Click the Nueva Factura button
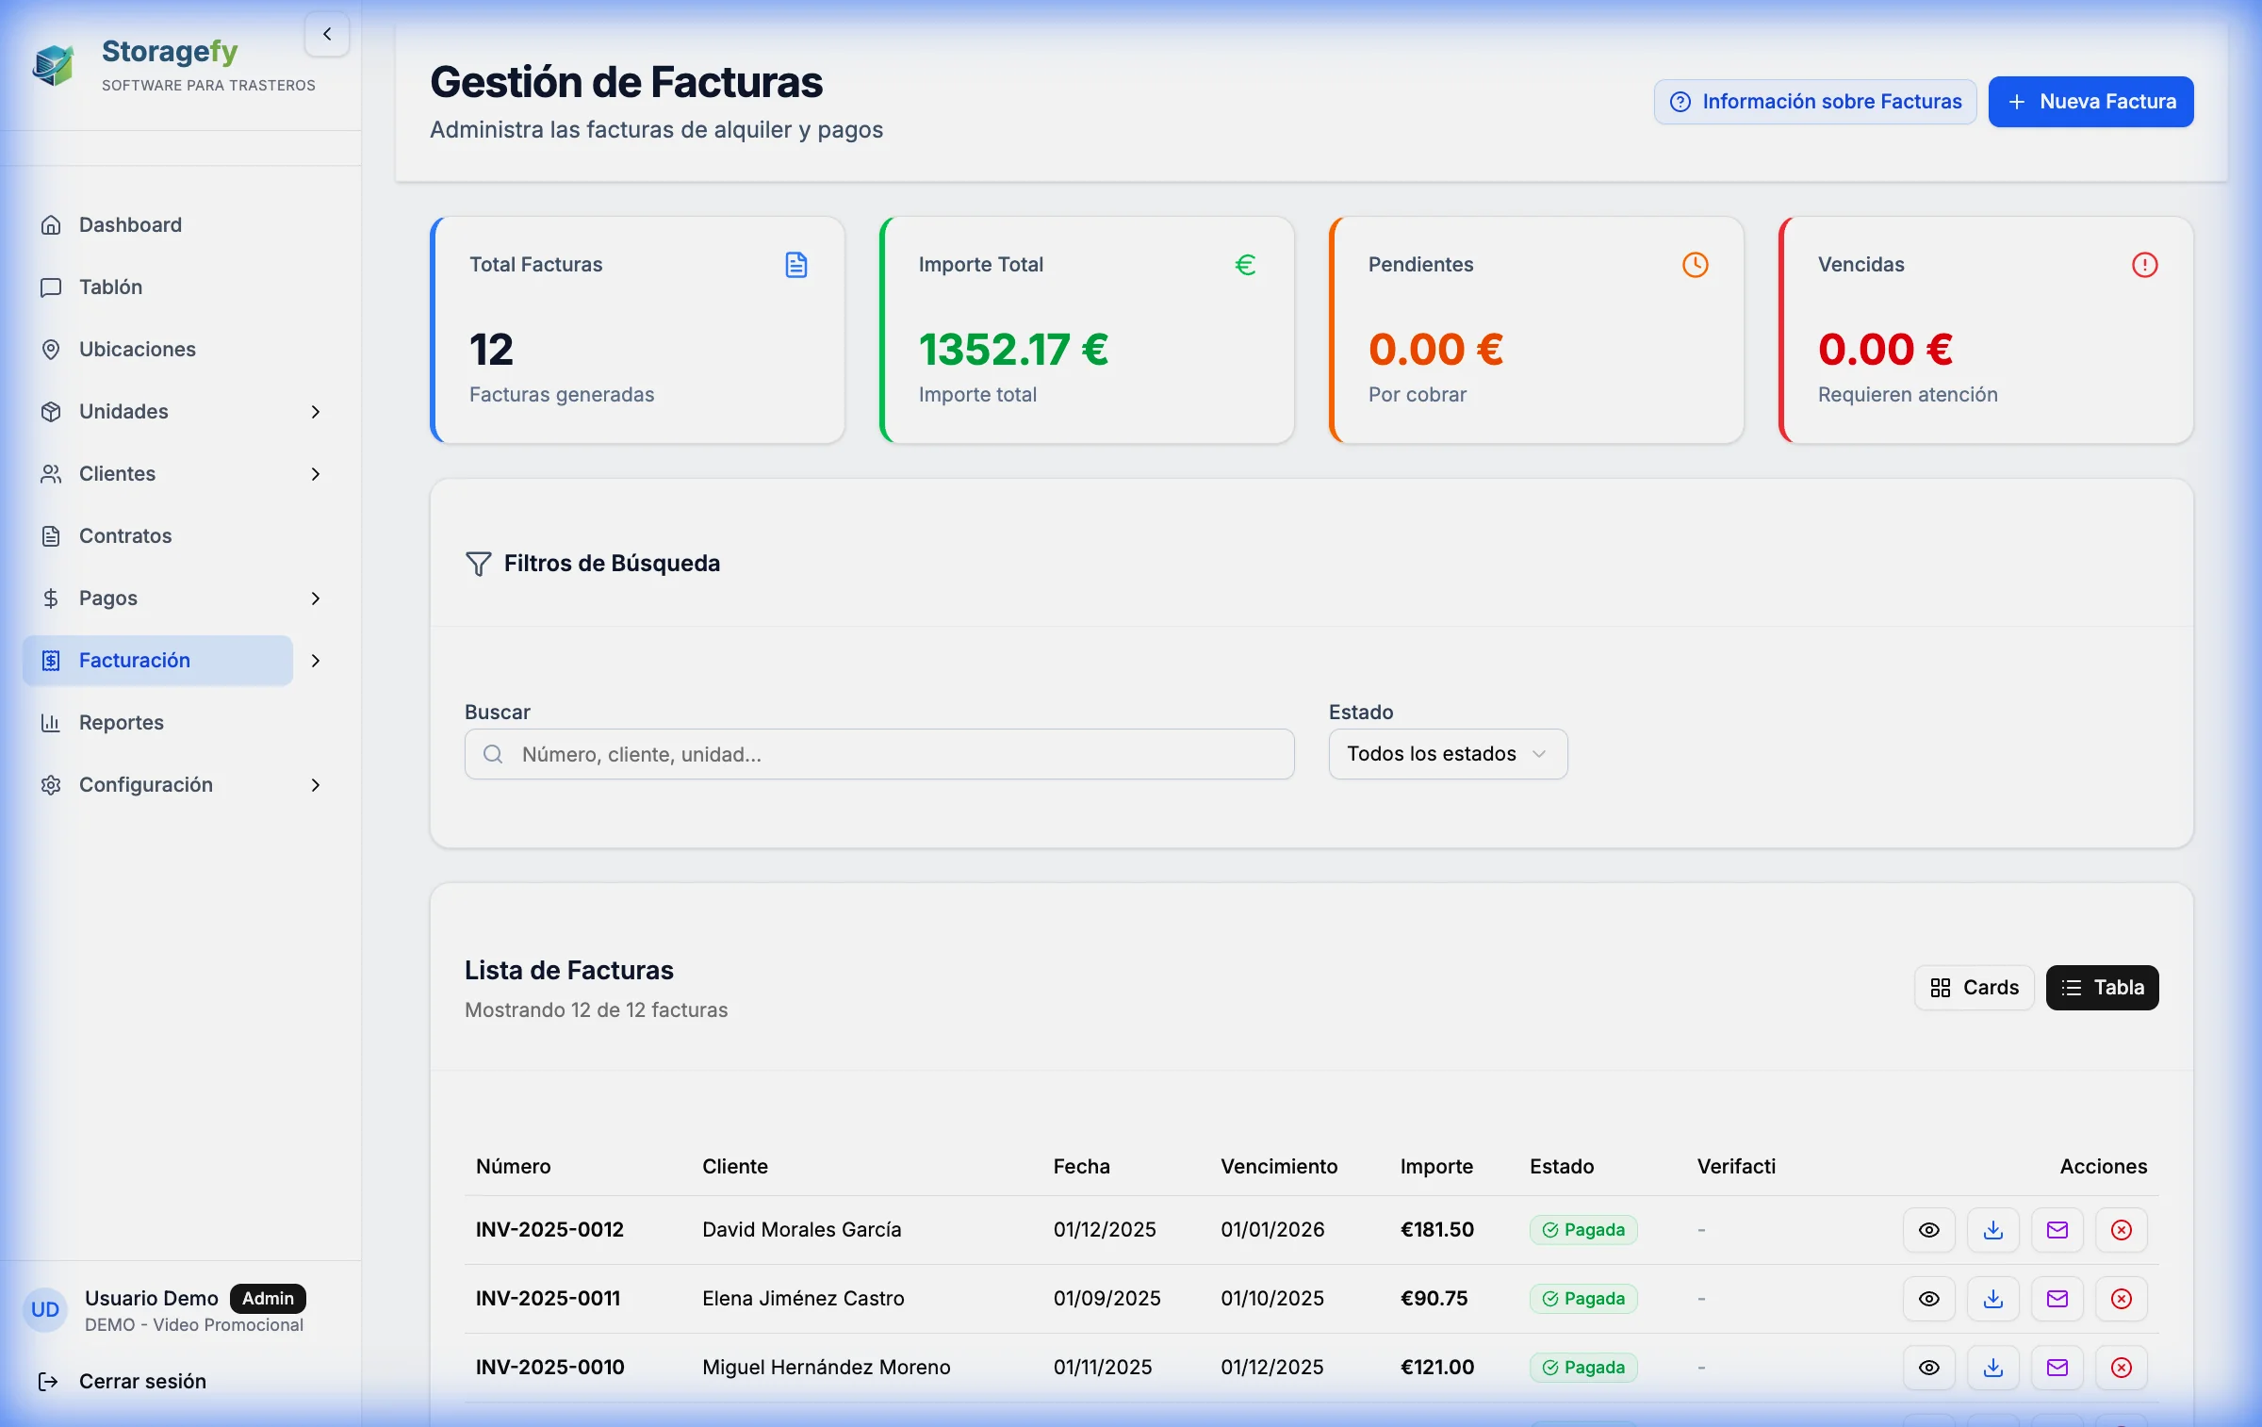 pos(2090,102)
